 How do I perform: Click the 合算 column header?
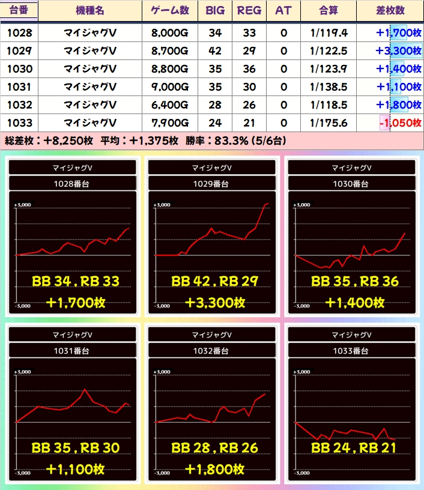tap(329, 10)
